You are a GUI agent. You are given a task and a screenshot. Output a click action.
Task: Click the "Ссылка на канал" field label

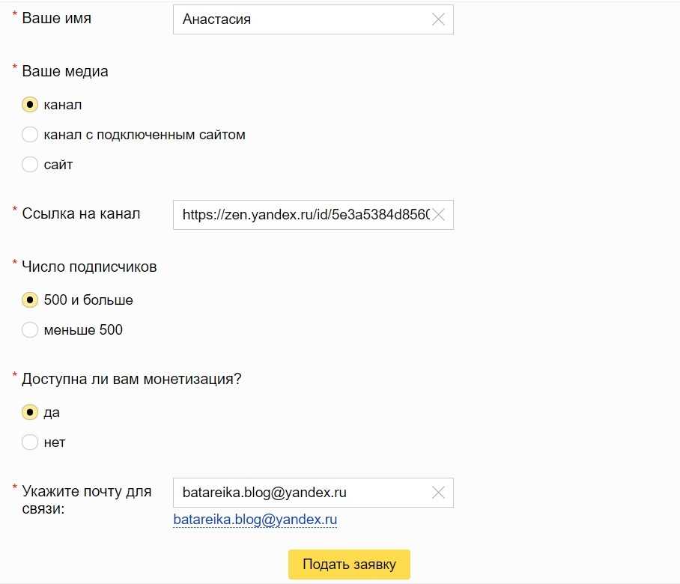click(81, 213)
